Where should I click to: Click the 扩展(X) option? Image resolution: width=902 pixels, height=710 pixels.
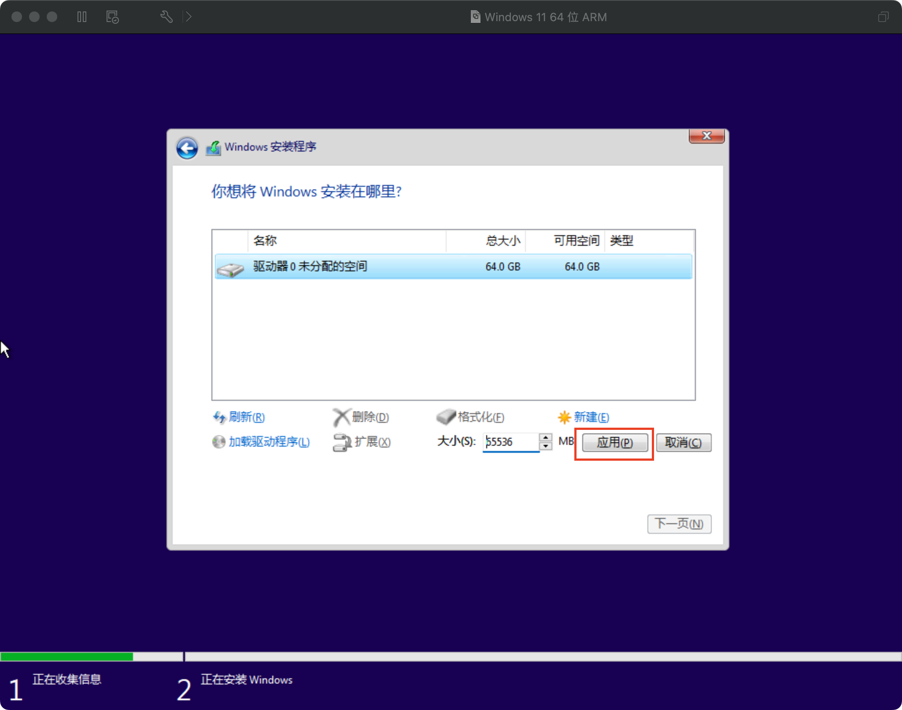373,442
